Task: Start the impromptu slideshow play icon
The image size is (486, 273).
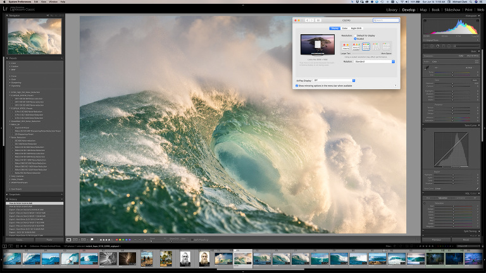Action: (145, 240)
